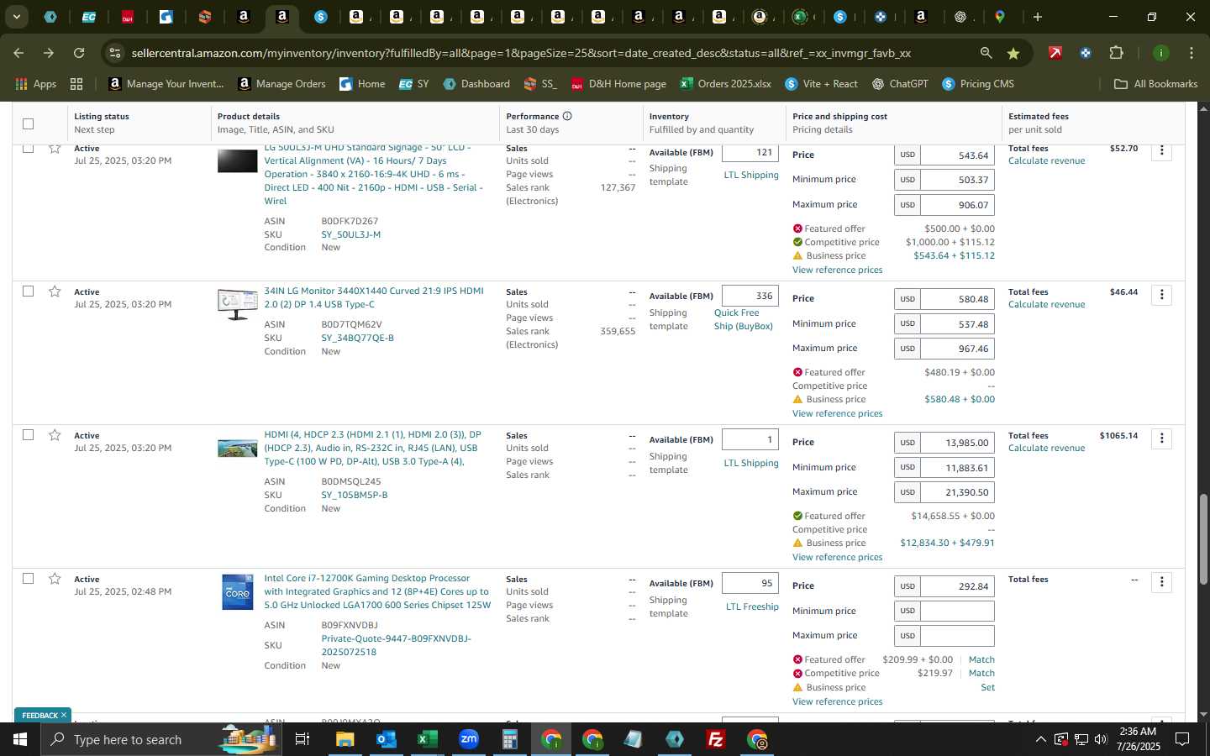Check the Intel Core i7-12700K listing
1210x756 pixels.
28,578
